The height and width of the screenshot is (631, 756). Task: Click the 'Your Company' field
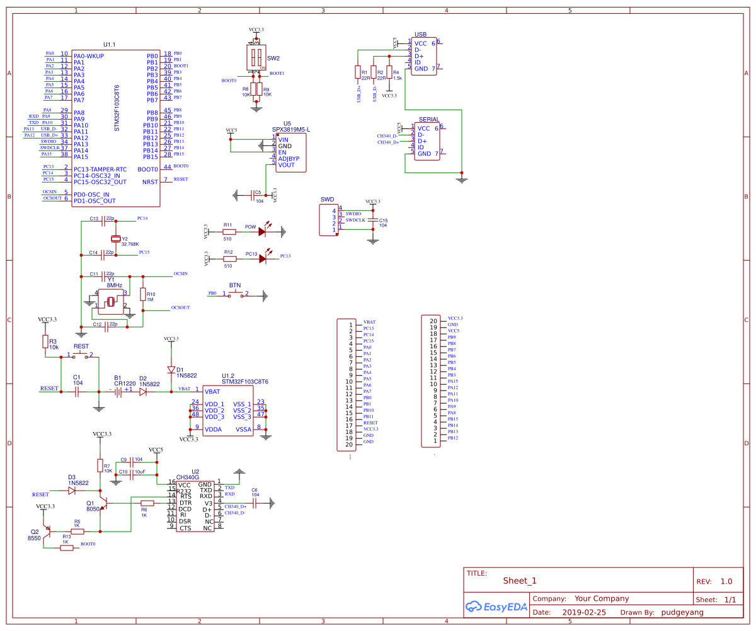(x=602, y=599)
